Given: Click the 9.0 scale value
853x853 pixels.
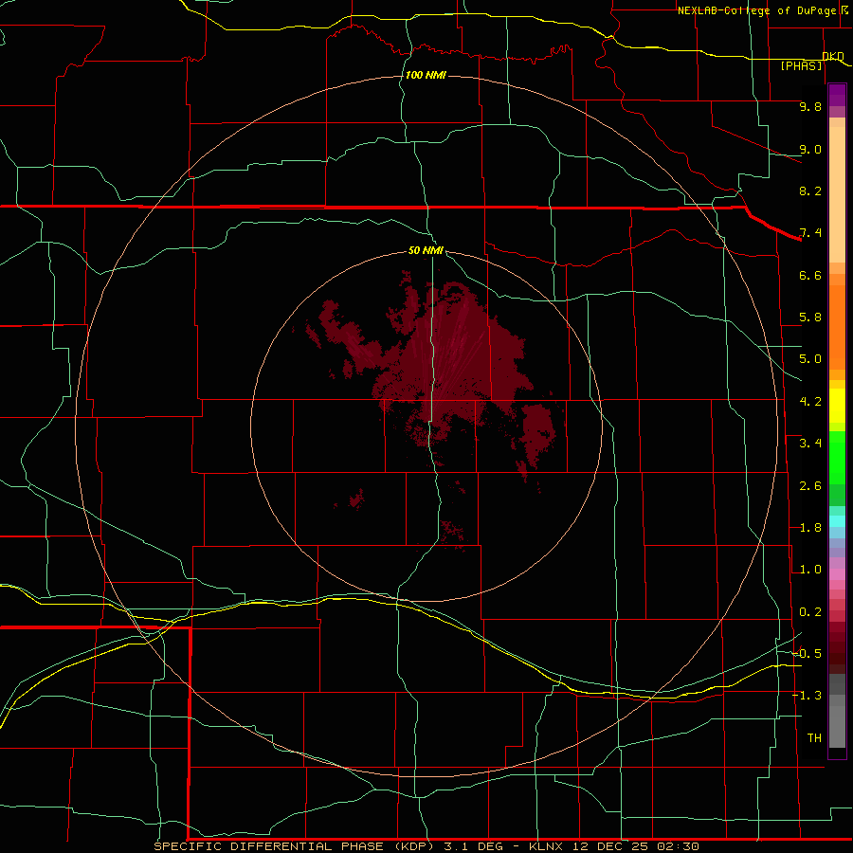Looking at the screenshot, I should (x=810, y=149).
